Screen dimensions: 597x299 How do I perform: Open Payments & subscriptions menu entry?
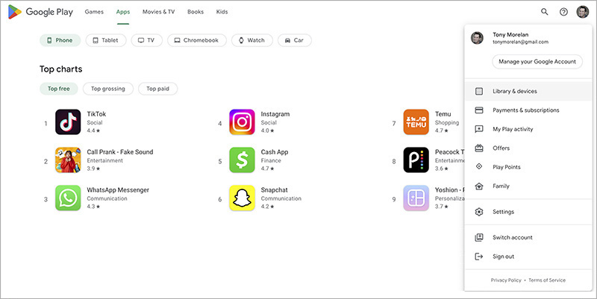tap(528, 110)
